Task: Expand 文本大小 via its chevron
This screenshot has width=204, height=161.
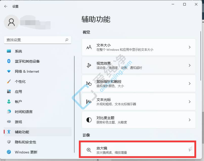Action: (x=190, y=47)
